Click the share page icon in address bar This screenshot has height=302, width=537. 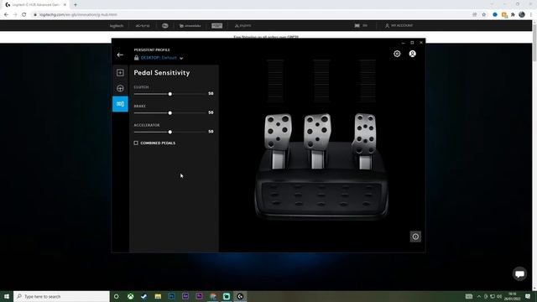tap(475, 15)
